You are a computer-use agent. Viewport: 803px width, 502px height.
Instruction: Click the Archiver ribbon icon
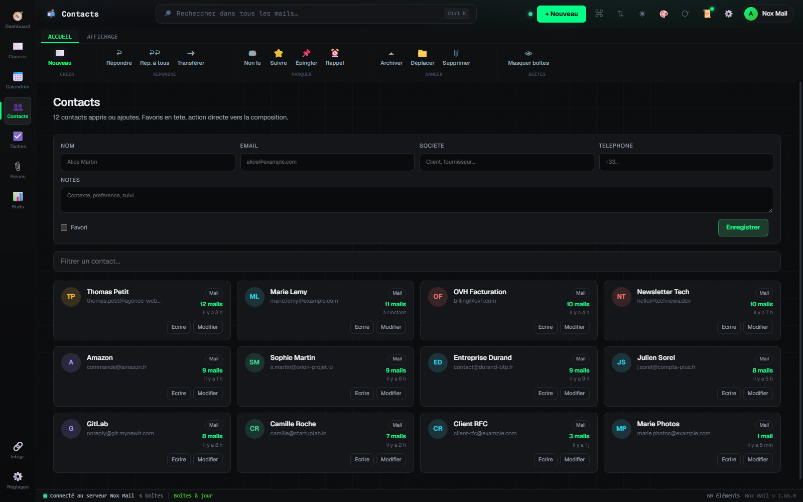click(391, 58)
